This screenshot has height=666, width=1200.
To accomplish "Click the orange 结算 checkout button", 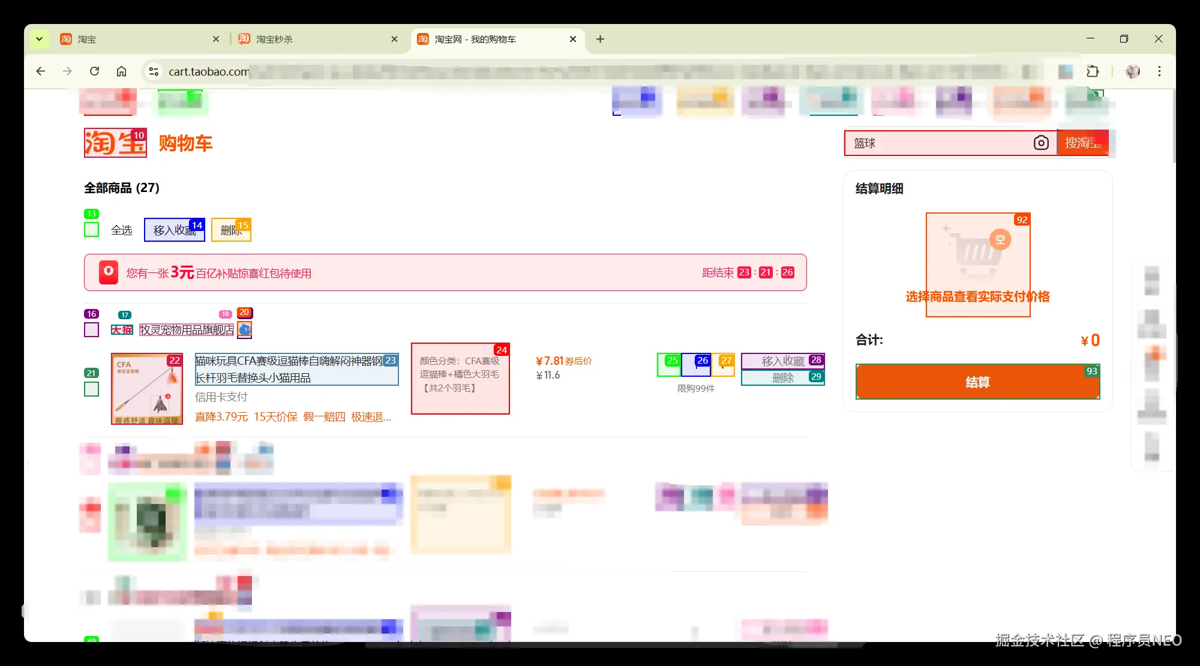I will [x=977, y=382].
